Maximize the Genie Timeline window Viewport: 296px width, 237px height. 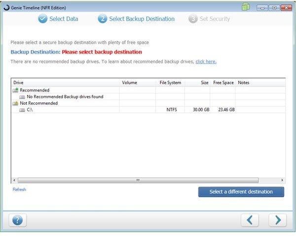(x=274, y=8)
